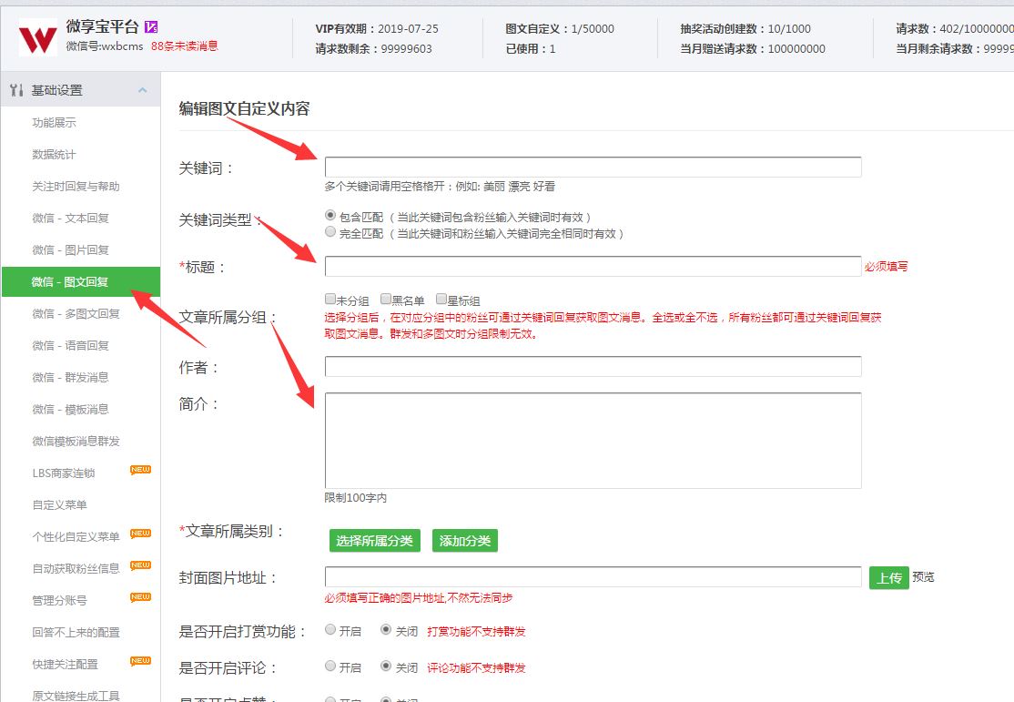Click the purple VIP badge icon

click(x=151, y=26)
